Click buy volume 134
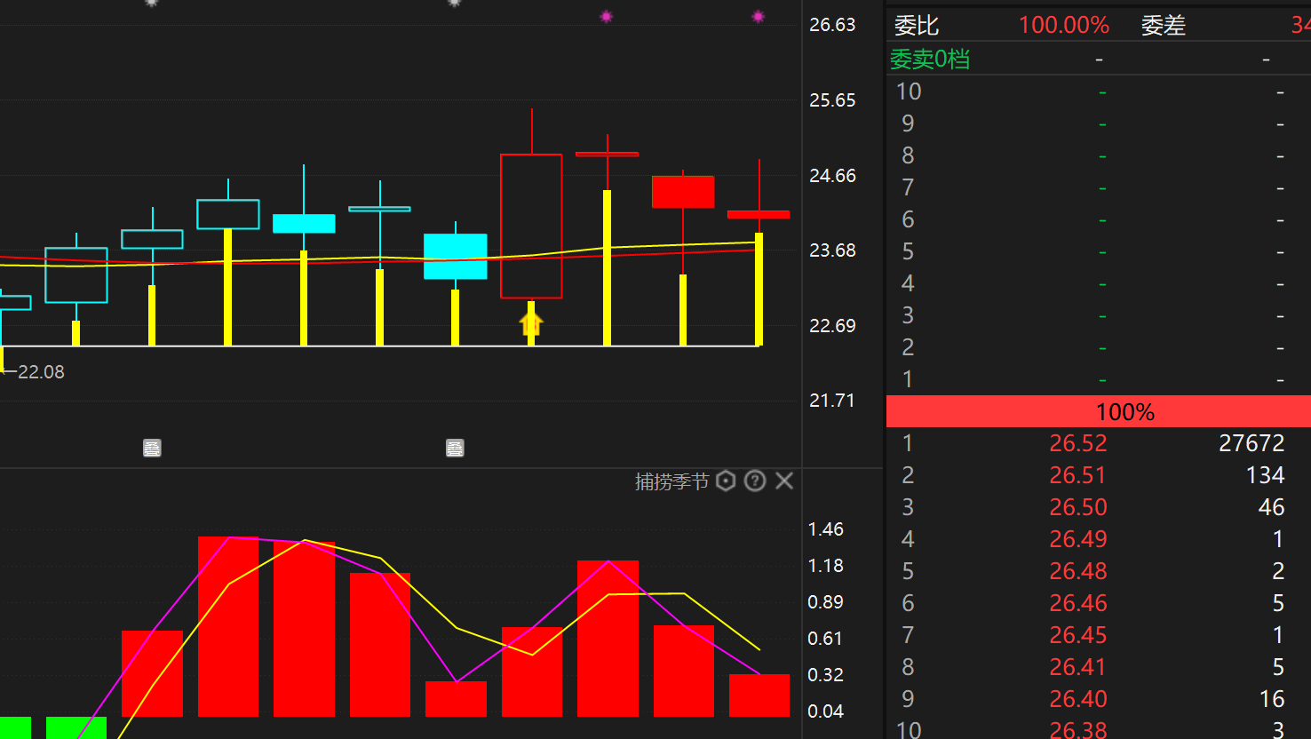This screenshot has height=739, width=1311. pyautogui.click(x=1265, y=475)
